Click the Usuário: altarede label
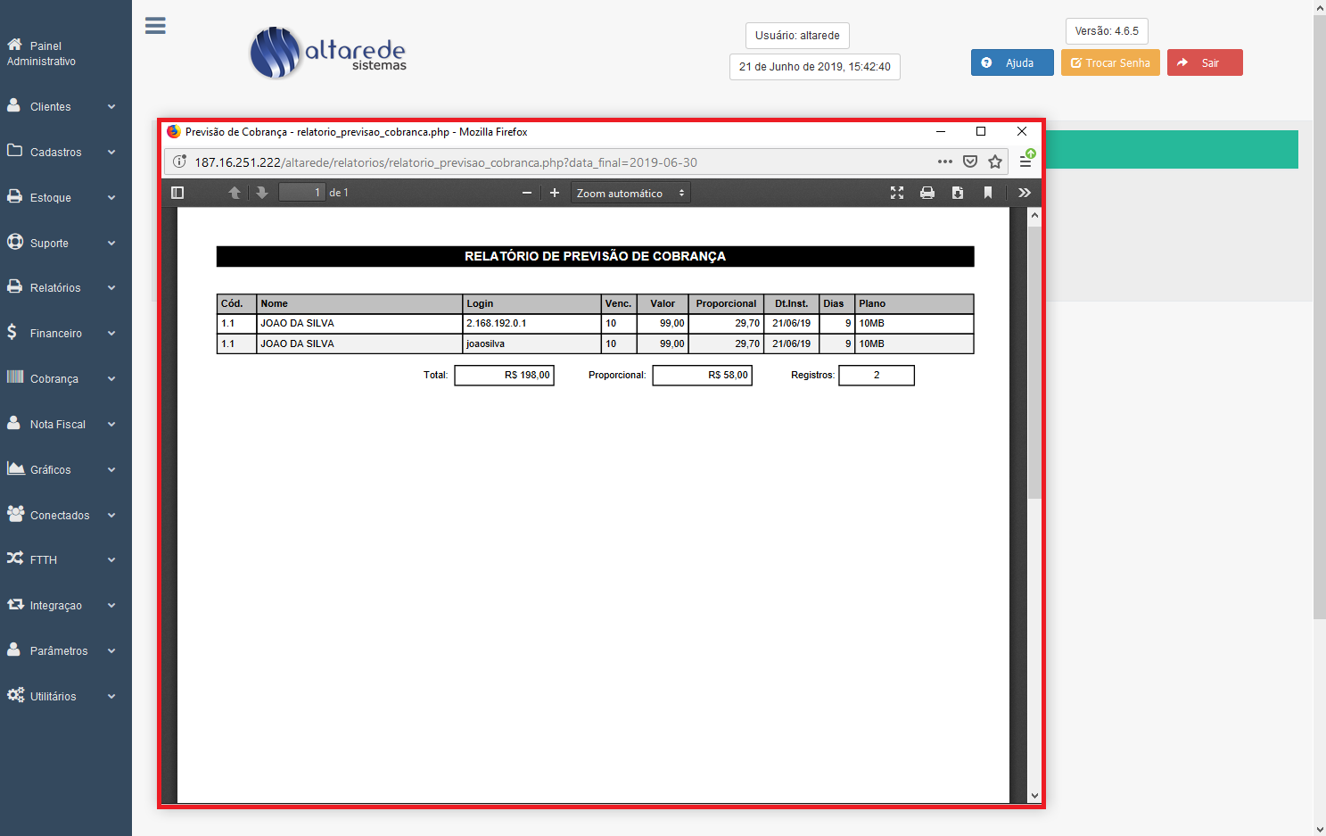Image resolution: width=1326 pixels, height=836 pixels. (797, 36)
